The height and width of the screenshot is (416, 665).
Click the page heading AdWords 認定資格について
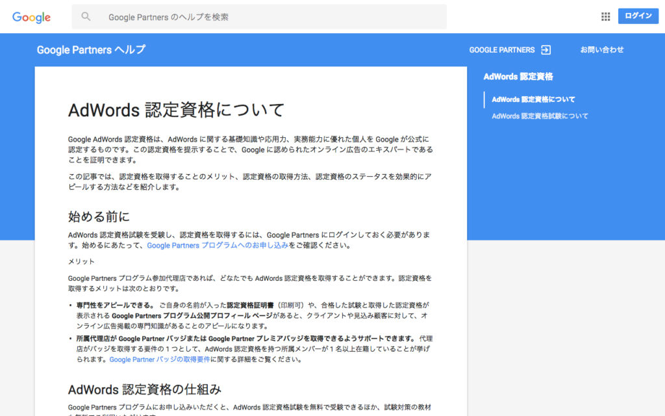tap(176, 110)
